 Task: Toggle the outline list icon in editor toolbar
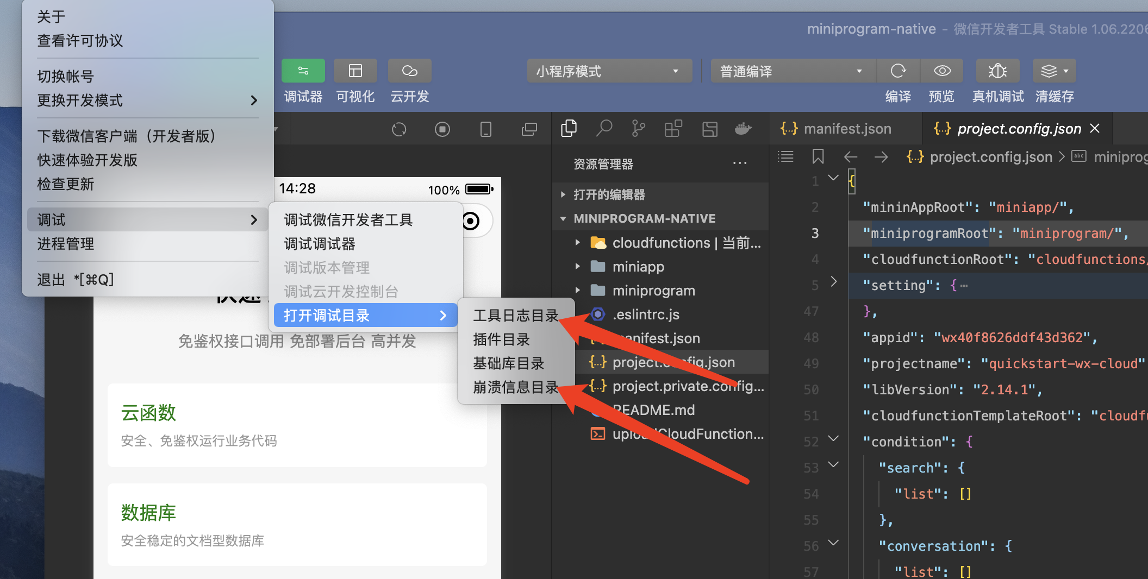point(785,157)
